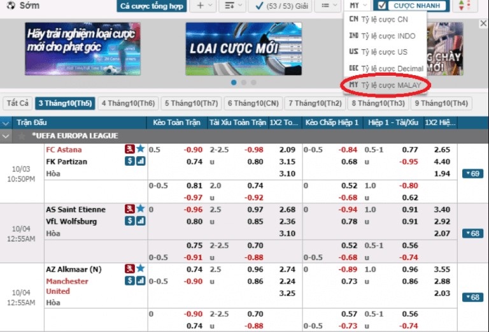Collapse the UEFA Europa League section
Image resolution: width=489 pixels, height=332 pixels.
(6, 136)
